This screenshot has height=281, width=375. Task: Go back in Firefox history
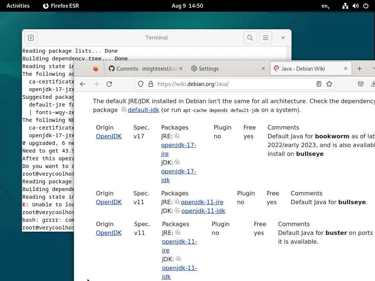83,84
